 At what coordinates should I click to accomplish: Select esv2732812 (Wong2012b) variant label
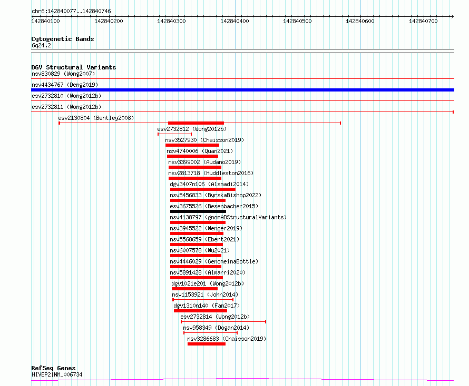(192, 129)
